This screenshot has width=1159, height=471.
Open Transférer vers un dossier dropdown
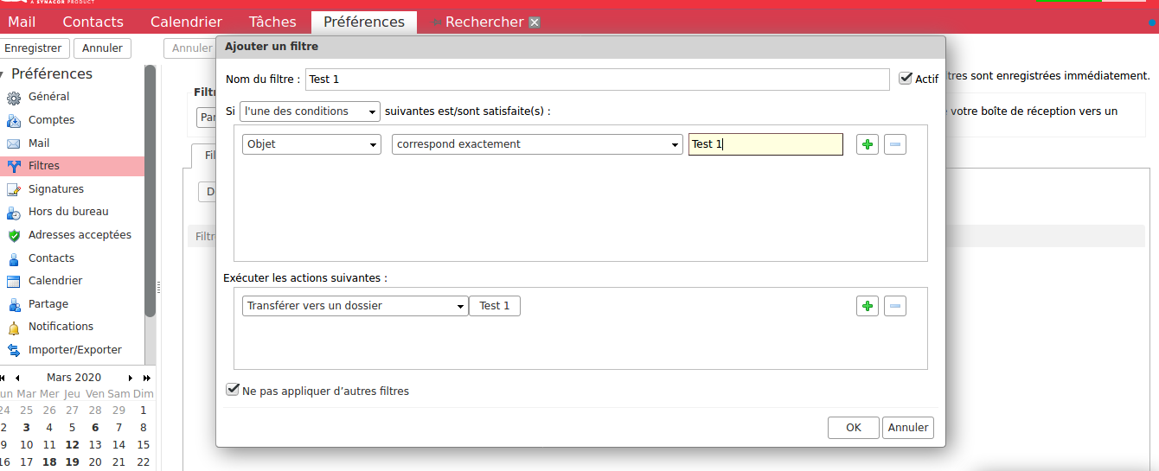355,306
